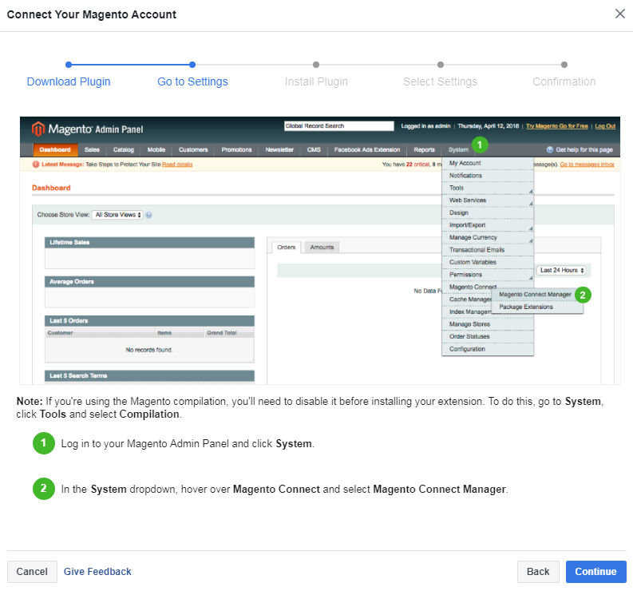This screenshot has width=633, height=591.
Task: Open the Give Feedback link
Action: pyautogui.click(x=97, y=572)
